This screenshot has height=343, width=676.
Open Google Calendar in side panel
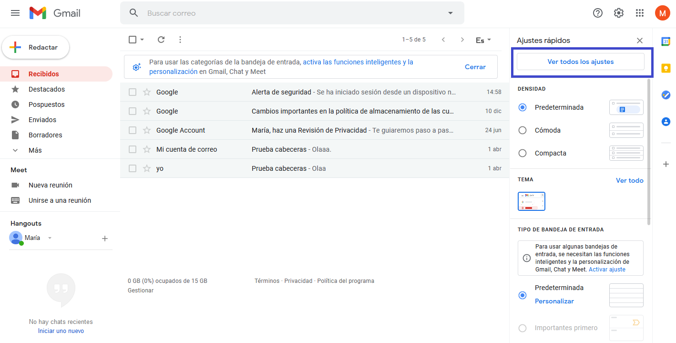click(666, 42)
